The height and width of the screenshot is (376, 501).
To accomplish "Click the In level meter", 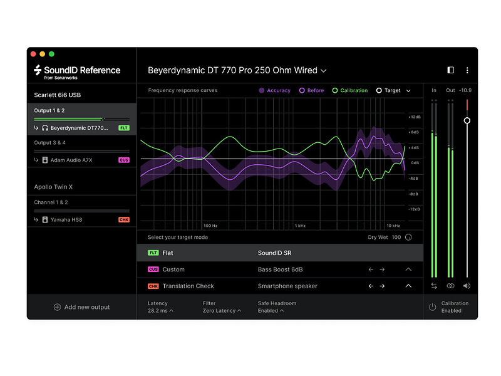I will tap(434, 189).
